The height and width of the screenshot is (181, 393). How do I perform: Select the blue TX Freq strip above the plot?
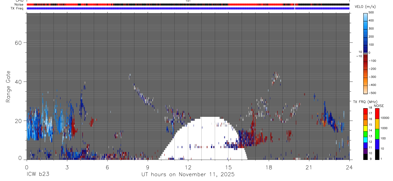(188, 8)
